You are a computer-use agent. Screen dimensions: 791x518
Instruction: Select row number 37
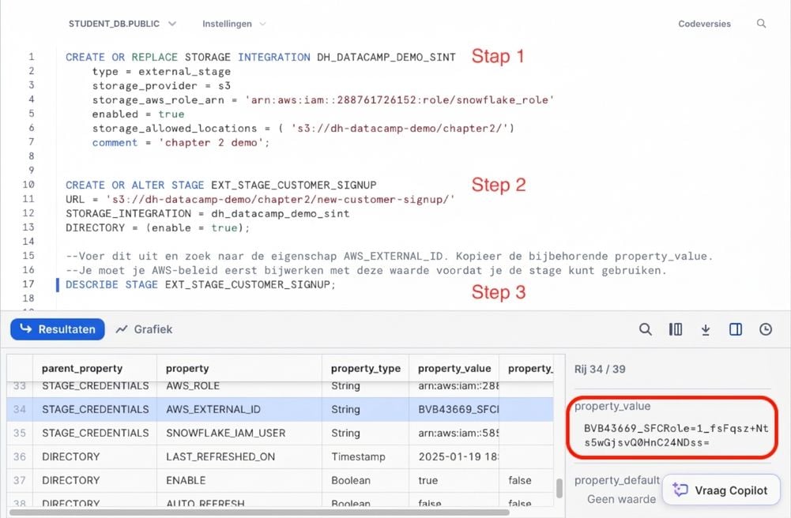coord(20,480)
